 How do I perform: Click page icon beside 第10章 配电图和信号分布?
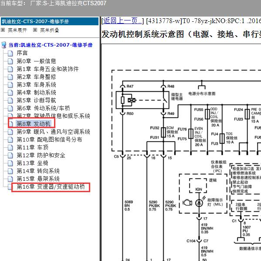(x=10, y=140)
